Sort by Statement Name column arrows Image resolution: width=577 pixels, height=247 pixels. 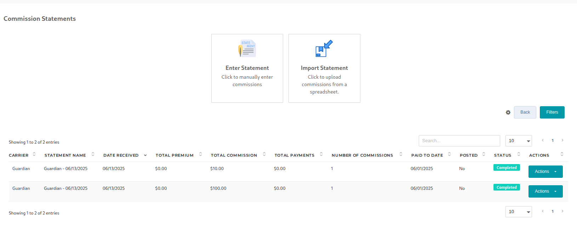coord(93,154)
